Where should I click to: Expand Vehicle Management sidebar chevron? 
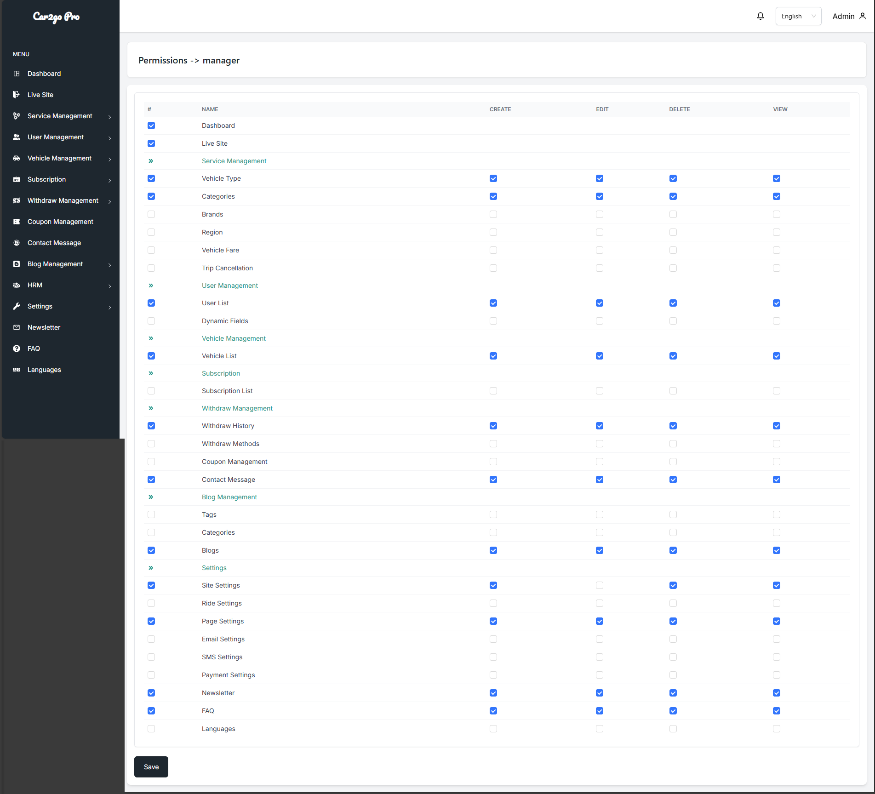110,159
